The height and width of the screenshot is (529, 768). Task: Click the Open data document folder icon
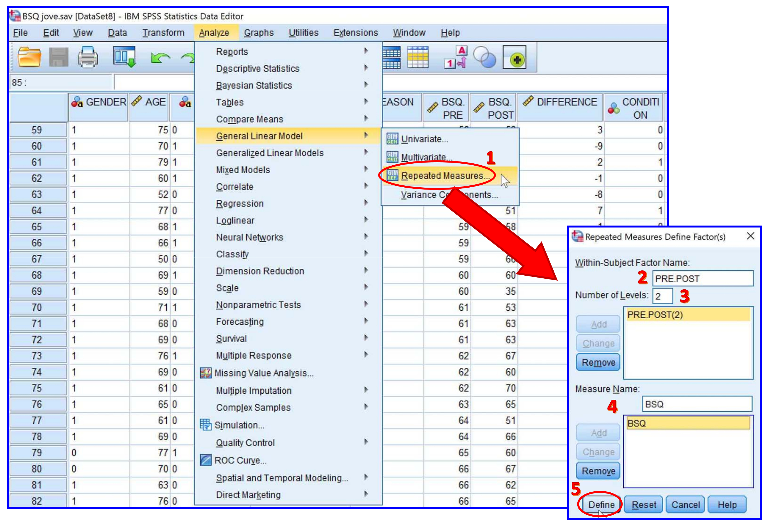coord(29,57)
